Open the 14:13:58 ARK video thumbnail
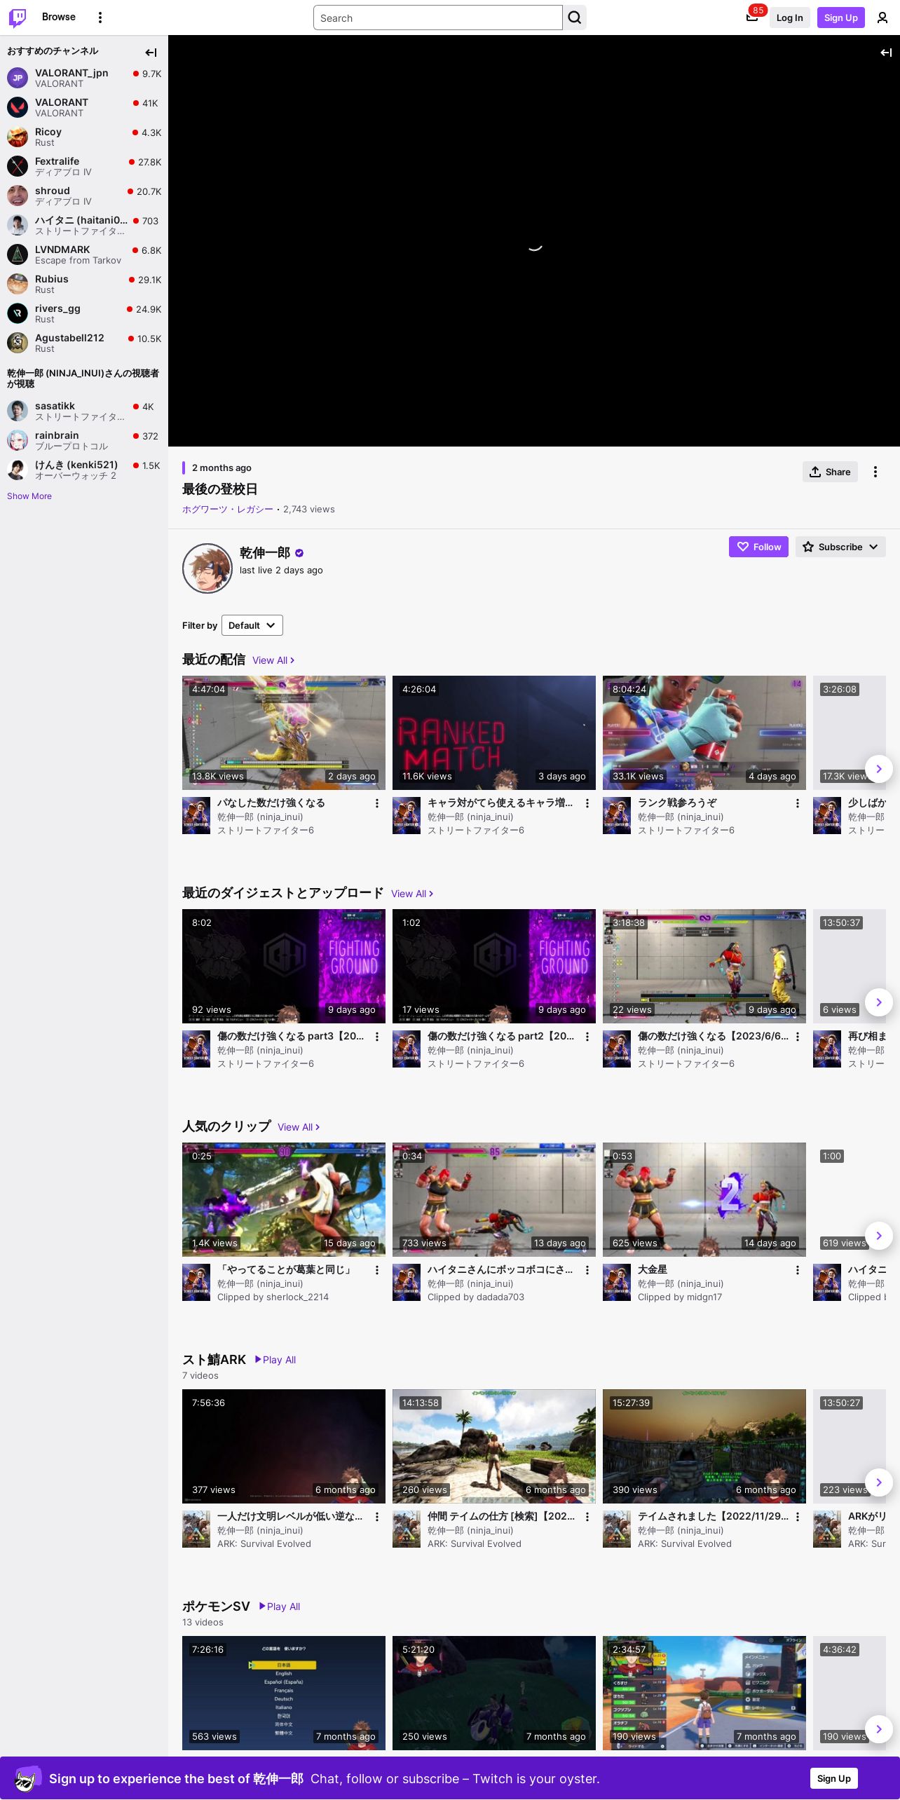This screenshot has height=1800, width=900. 494,1446
